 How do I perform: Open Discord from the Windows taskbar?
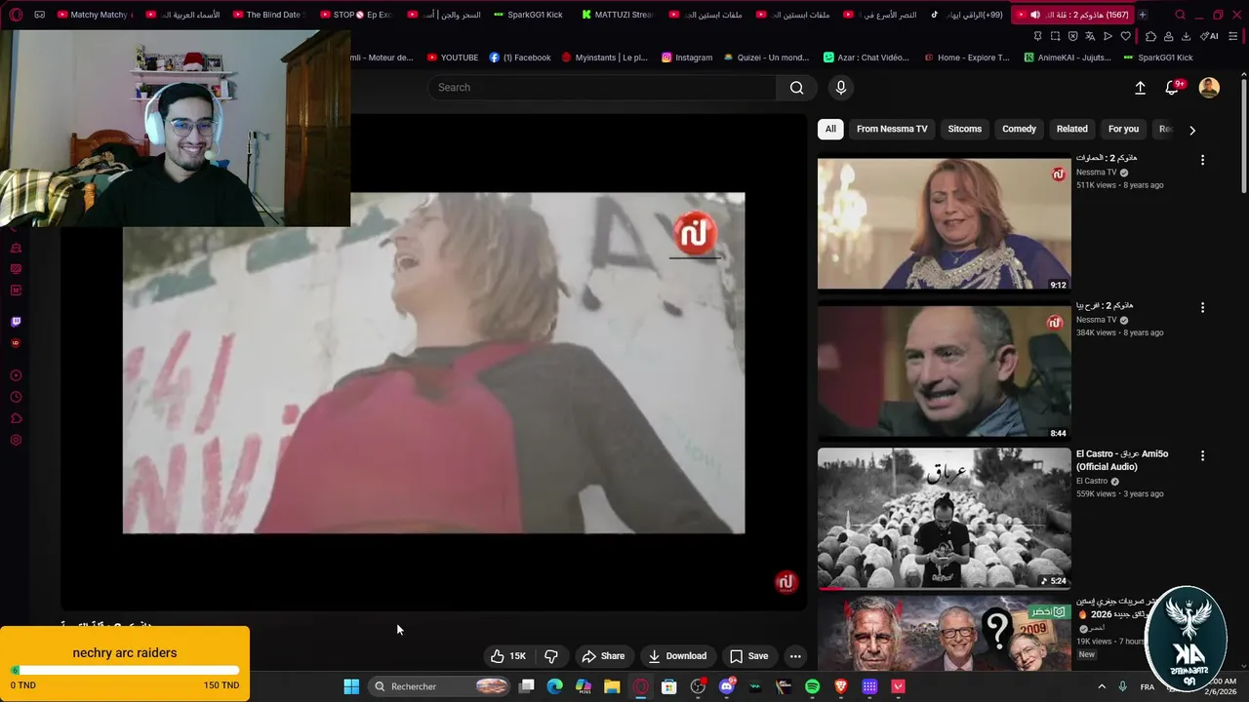tap(727, 686)
